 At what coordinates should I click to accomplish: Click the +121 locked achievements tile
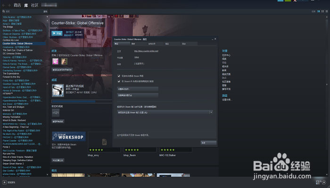56,113
